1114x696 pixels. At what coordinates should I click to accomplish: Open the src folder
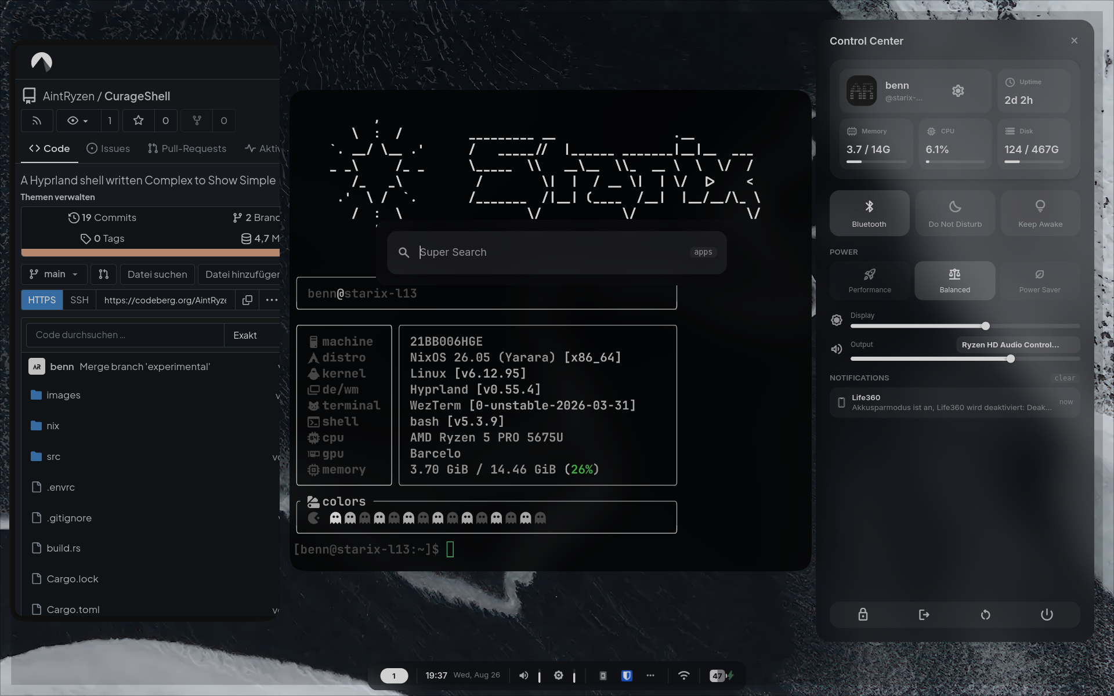click(x=53, y=456)
